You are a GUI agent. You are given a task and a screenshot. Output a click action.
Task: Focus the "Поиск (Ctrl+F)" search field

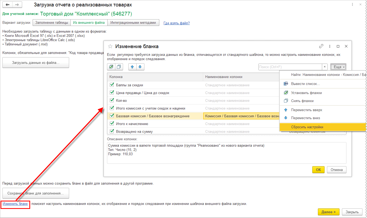click(x=290, y=67)
